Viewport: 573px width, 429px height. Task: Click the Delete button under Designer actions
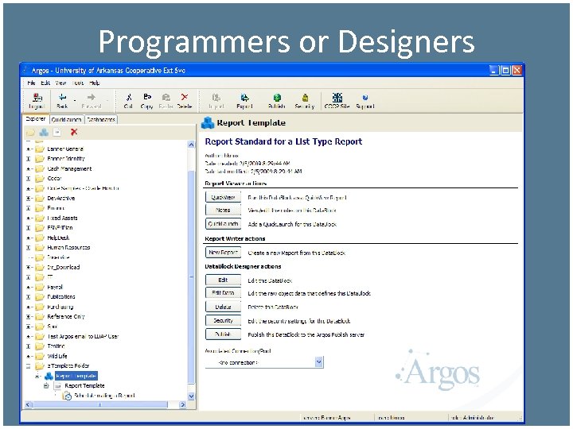click(223, 307)
